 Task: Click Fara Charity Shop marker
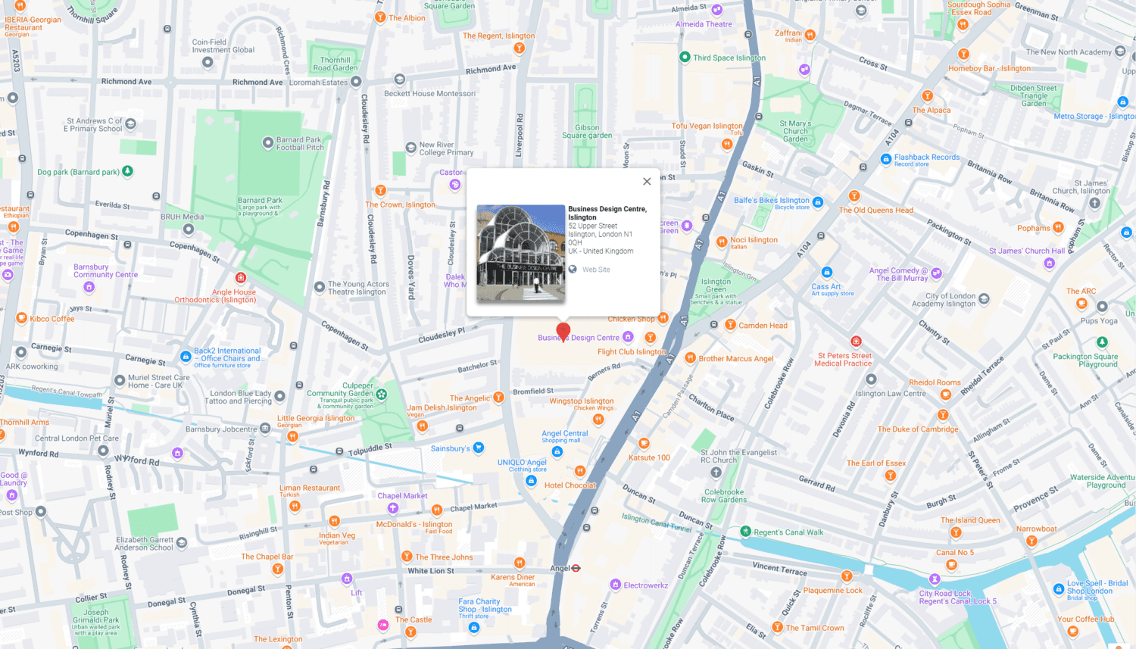[x=474, y=627]
